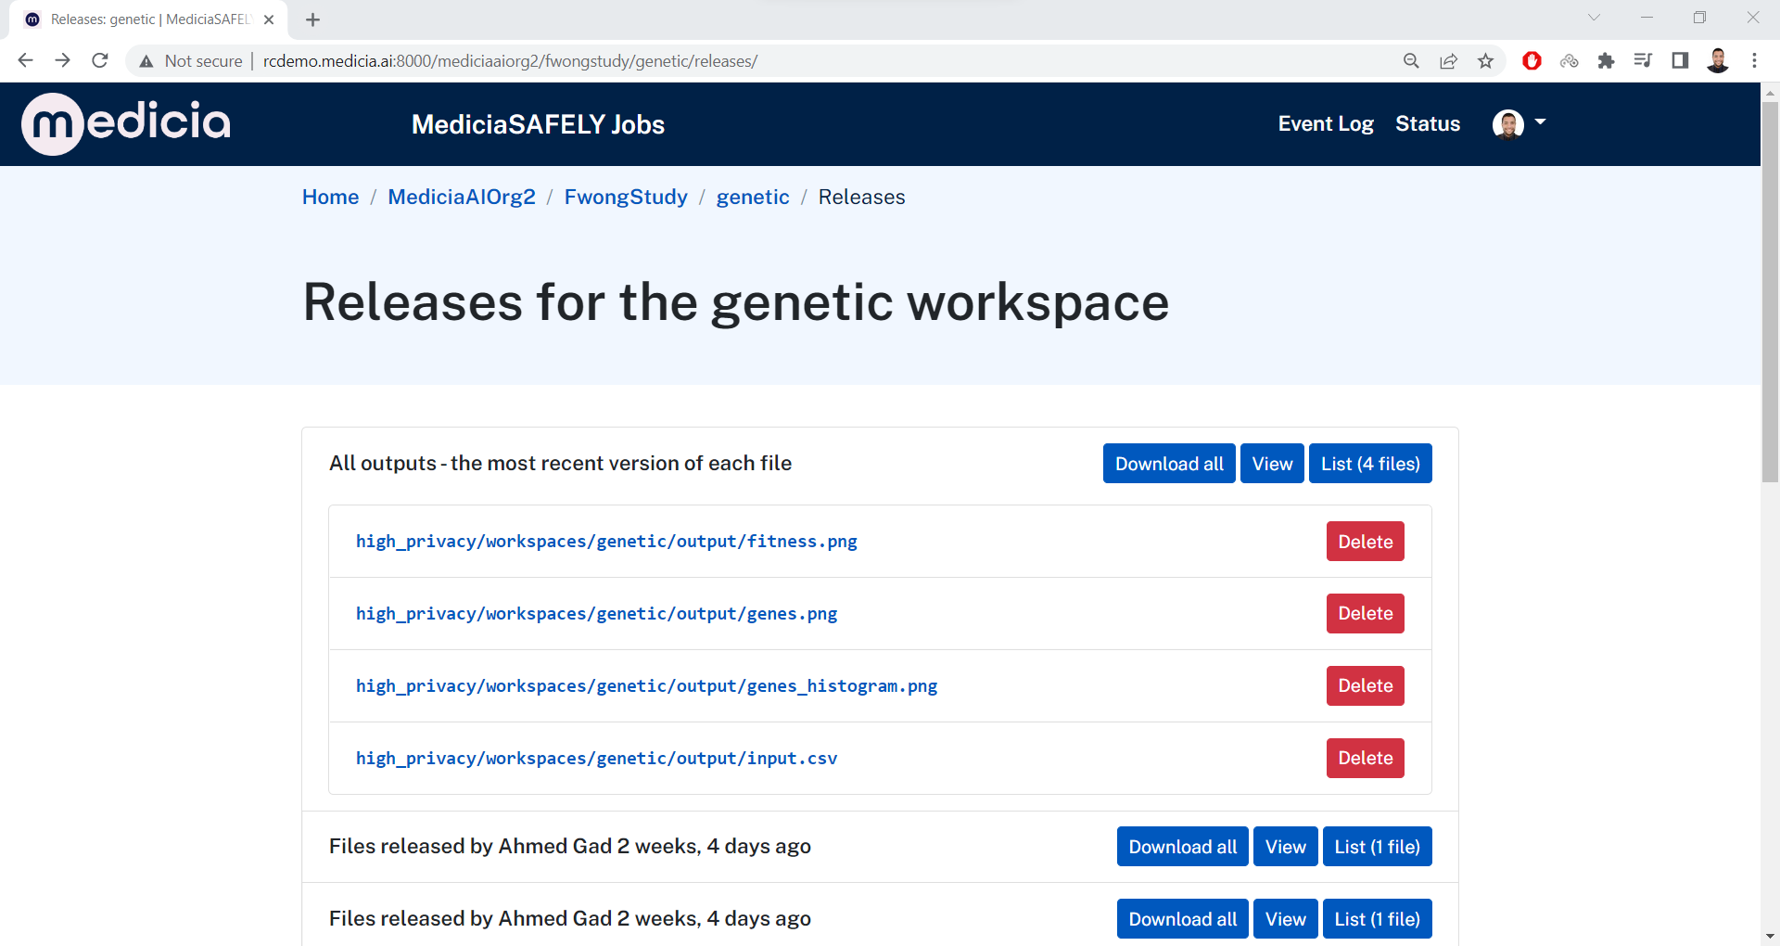Delete the input.csv file
1780x946 pixels.
(x=1365, y=758)
